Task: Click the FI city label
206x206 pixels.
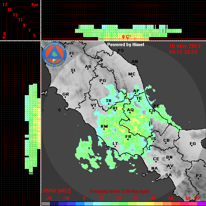Action: coord(71,54)
